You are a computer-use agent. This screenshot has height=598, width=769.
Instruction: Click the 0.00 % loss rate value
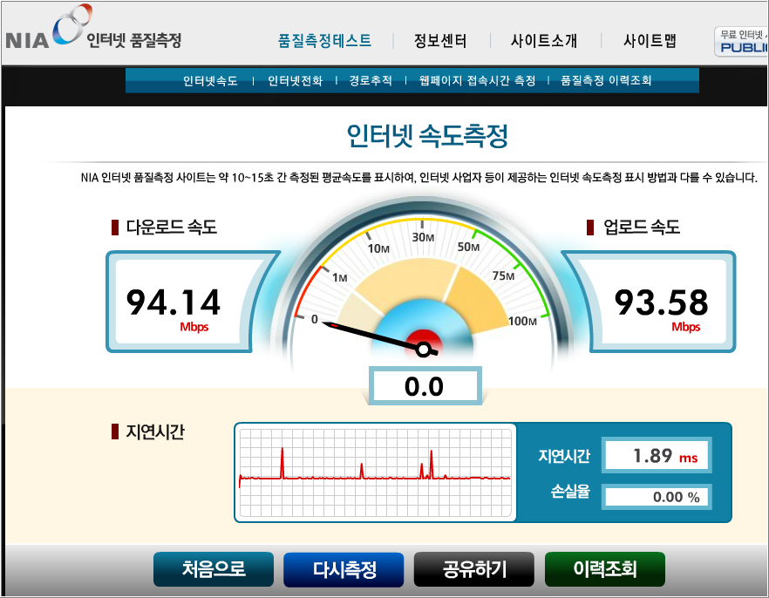point(657,497)
